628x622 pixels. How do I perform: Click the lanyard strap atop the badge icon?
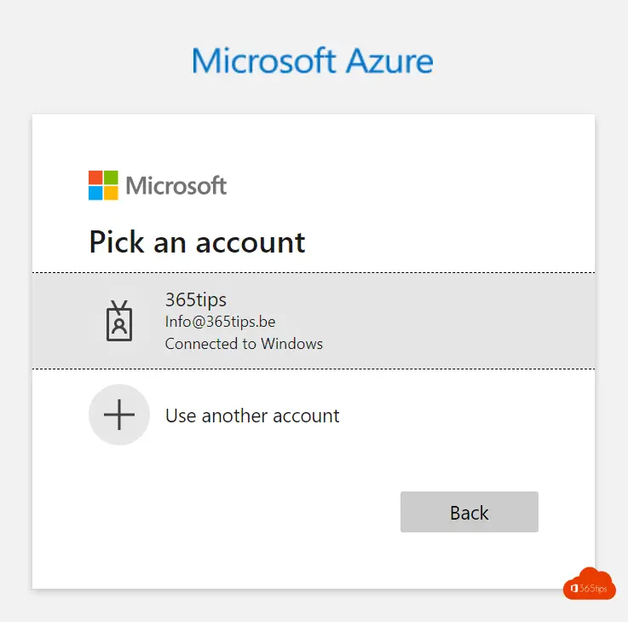(x=119, y=306)
